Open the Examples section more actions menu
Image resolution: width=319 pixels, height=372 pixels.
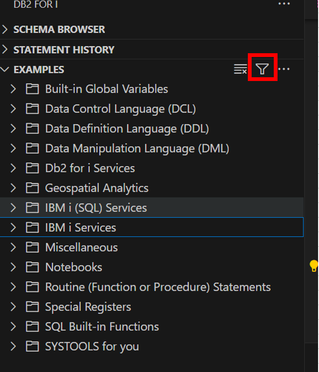coord(284,70)
